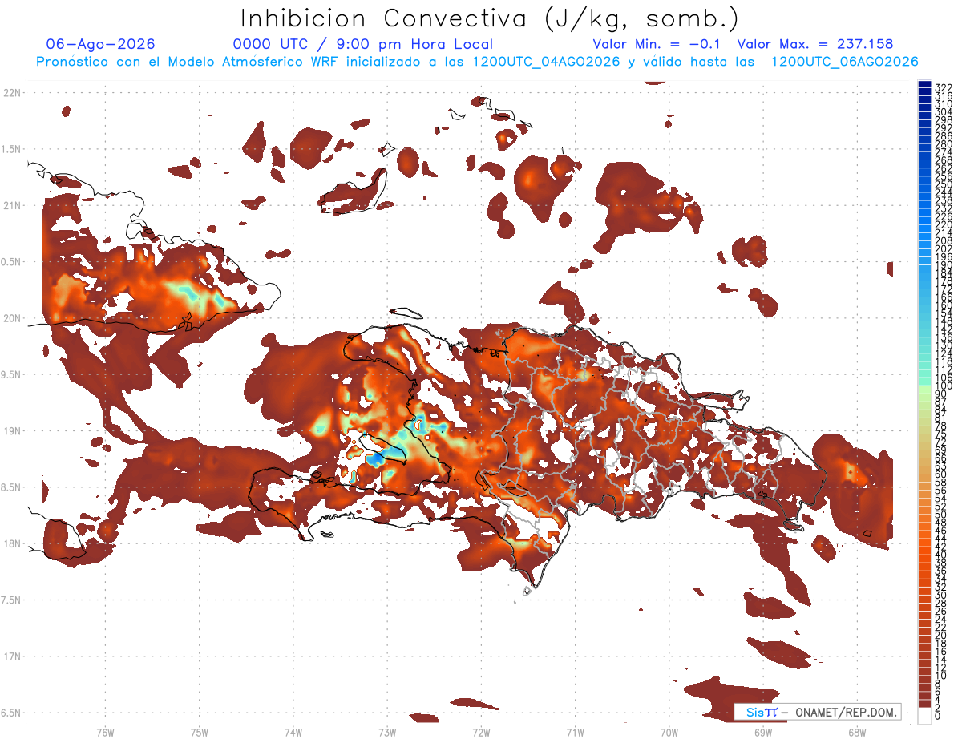Click the latitude axis label '21N'
Image resolution: width=962 pixels, height=743 pixels.
[12, 206]
